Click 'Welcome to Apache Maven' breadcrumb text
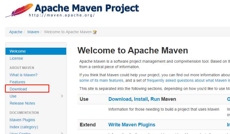 68,32
